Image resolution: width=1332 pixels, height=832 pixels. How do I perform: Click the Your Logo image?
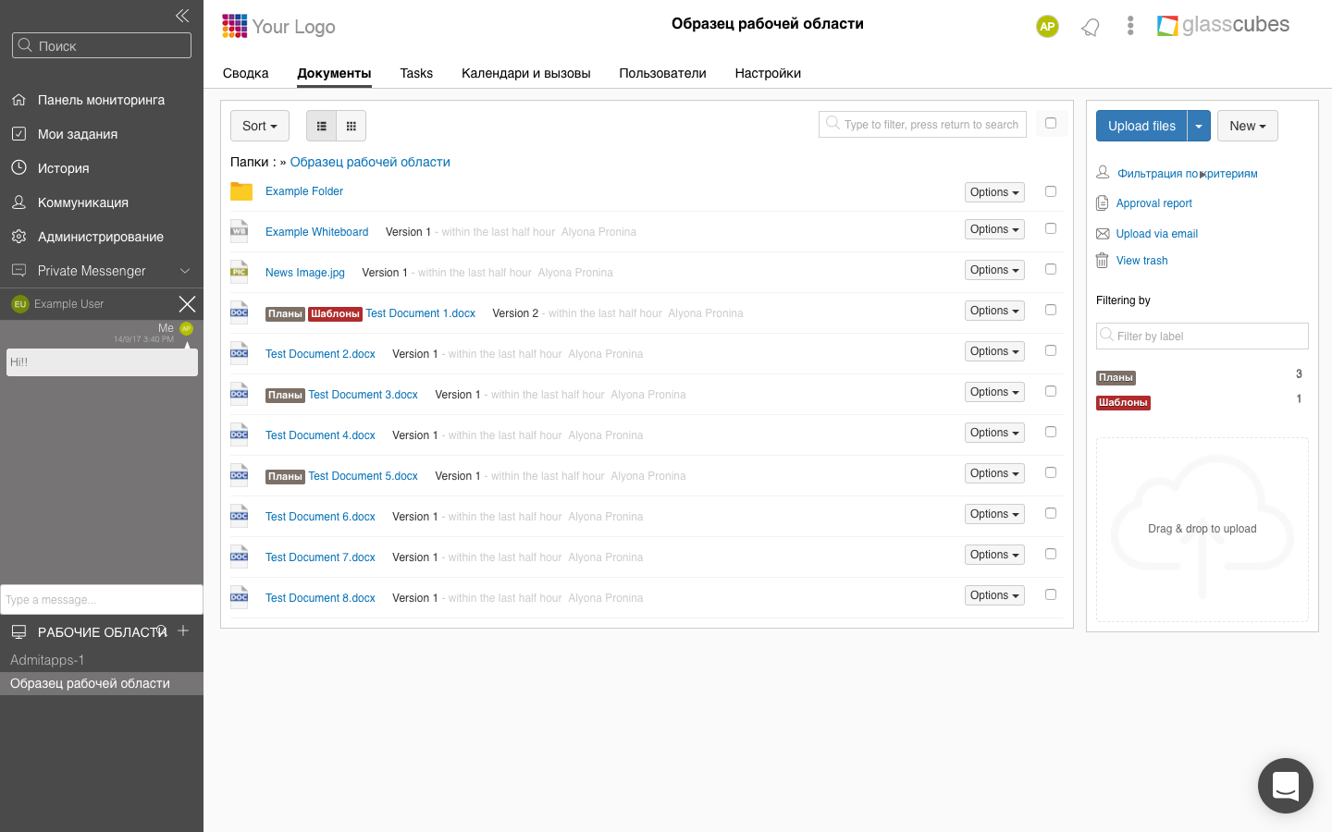(278, 27)
